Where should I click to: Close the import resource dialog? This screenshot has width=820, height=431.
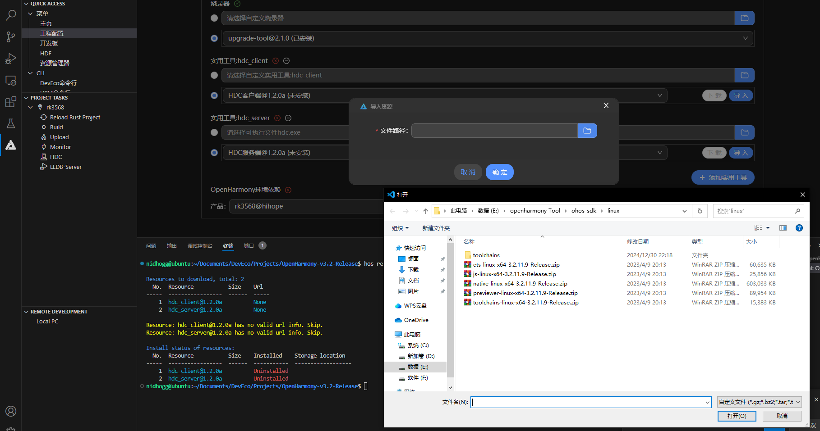click(x=606, y=105)
